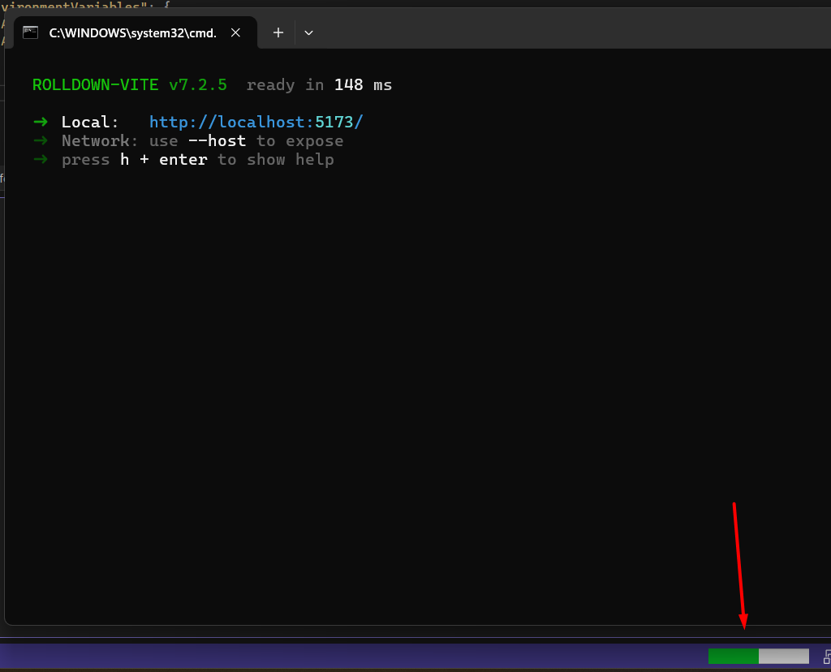Viewport: 831px width, 672px height.
Task: Click the "press h + enter to show help" line
Action: [x=198, y=160]
